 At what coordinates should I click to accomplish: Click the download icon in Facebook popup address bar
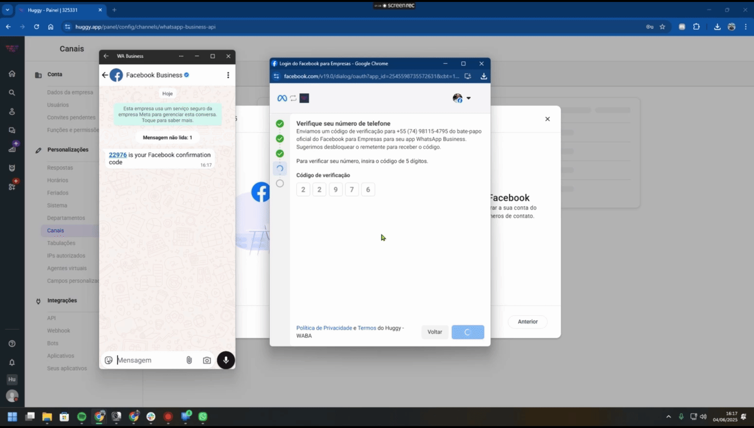pyautogui.click(x=484, y=76)
